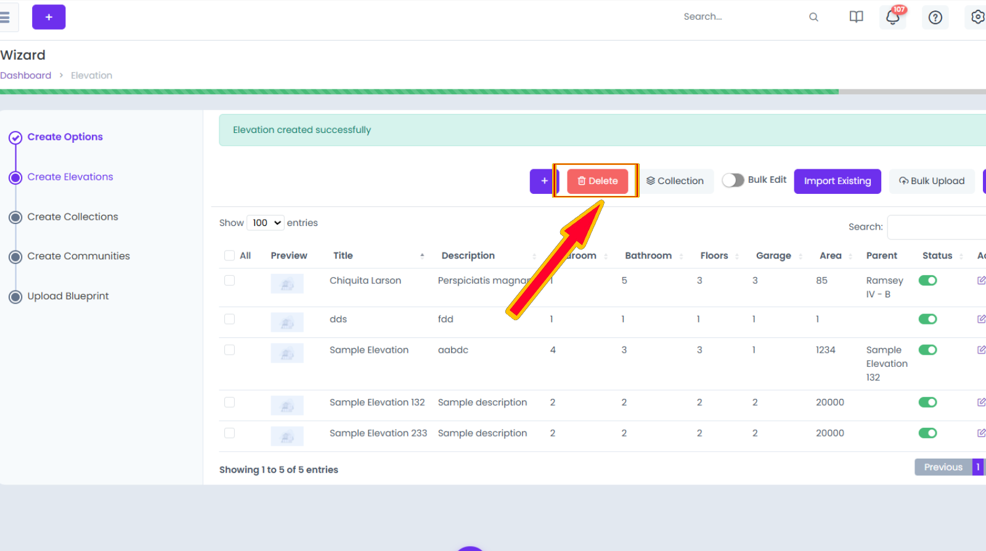Toggle status of Sample Elevation 1234 area row

coord(927,350)
